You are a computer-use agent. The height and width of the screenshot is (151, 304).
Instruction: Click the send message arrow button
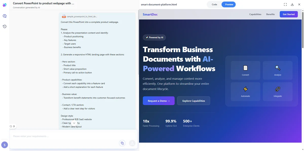[x=132, y=143]
